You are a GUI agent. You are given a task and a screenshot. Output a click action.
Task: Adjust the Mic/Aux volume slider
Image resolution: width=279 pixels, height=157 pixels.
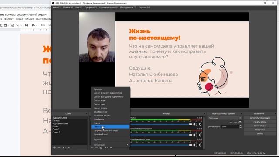tap(161, 124)
